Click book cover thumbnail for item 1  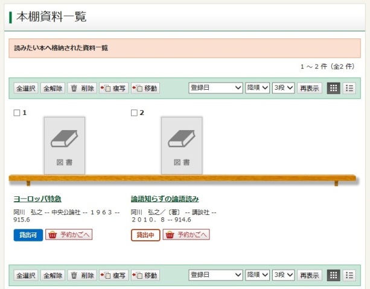[x=65, y=146]
